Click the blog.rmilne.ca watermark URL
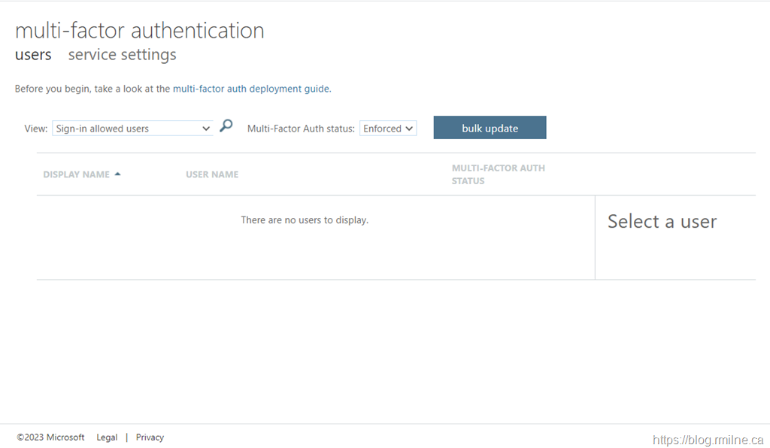The width and height of the screenshot is (770, 448). (x=707, y=440)
